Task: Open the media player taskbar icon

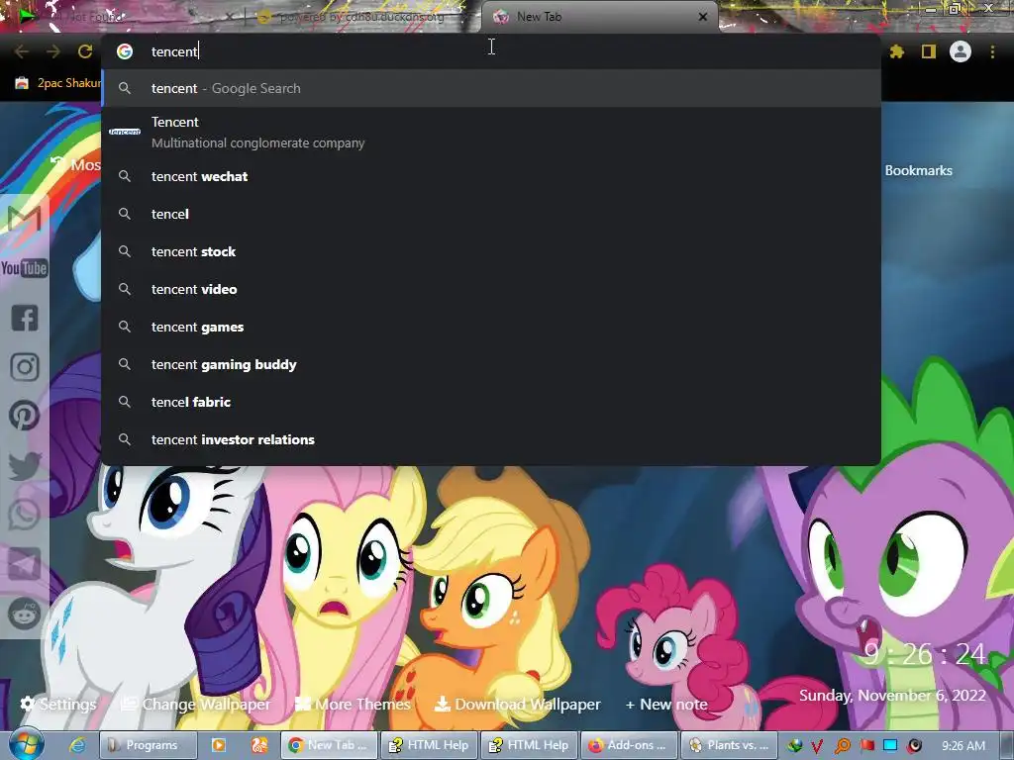Action: pyautogui.click(x=219, y=745)
